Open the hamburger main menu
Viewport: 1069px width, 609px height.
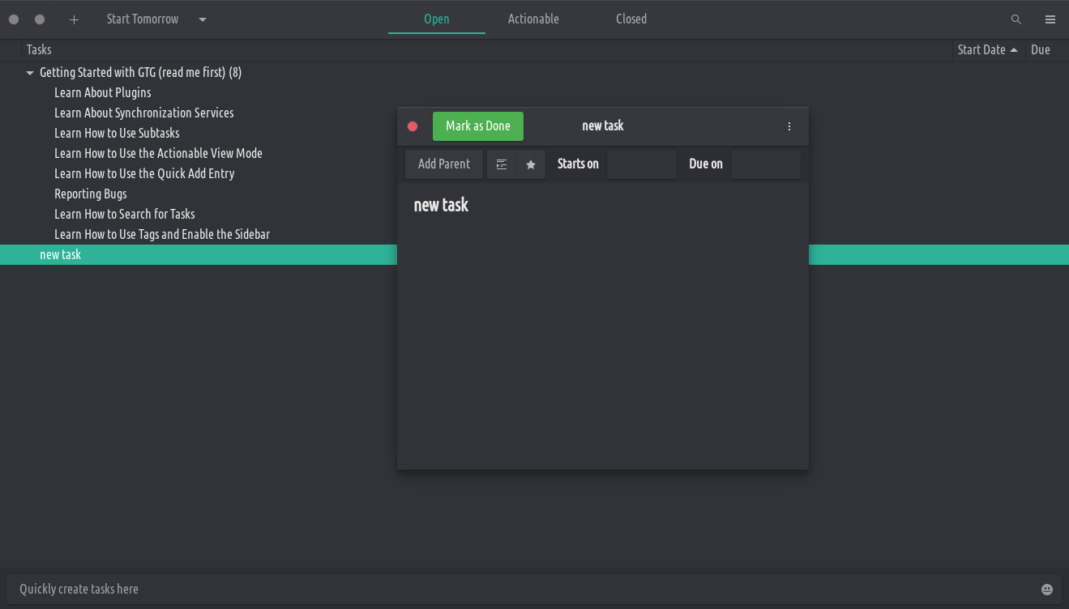coord(1050,19)
